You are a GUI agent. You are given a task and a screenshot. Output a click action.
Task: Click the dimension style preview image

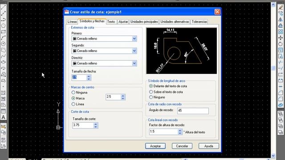181,51
